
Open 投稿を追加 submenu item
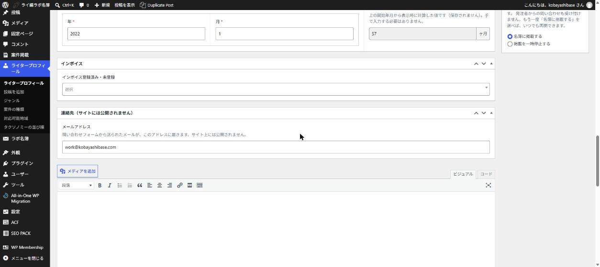14,92
